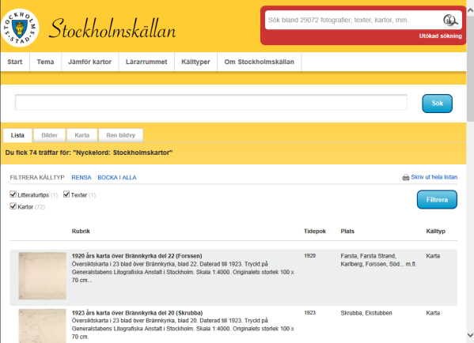Click scrollbar down arrow
The image size is (474, 343).
pyautogui.click(x=470, y=335)
